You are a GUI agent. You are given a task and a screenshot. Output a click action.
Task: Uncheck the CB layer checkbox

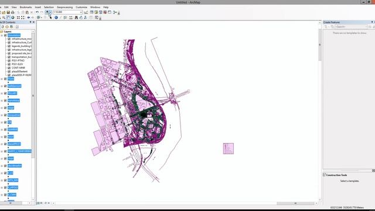click(x=5, y=122)
